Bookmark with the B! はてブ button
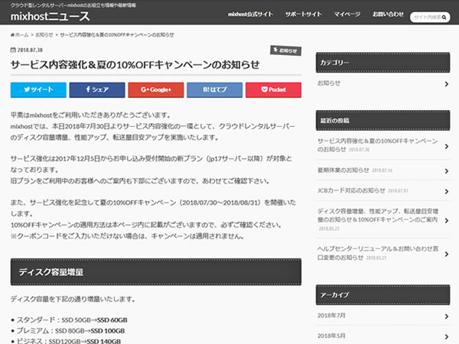 [x=214, y=89]
